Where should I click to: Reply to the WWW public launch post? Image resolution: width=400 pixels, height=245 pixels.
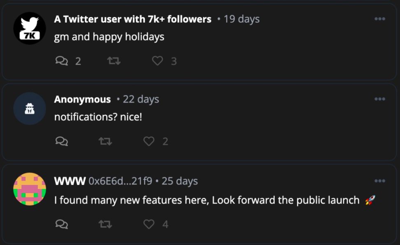(62, 224)
